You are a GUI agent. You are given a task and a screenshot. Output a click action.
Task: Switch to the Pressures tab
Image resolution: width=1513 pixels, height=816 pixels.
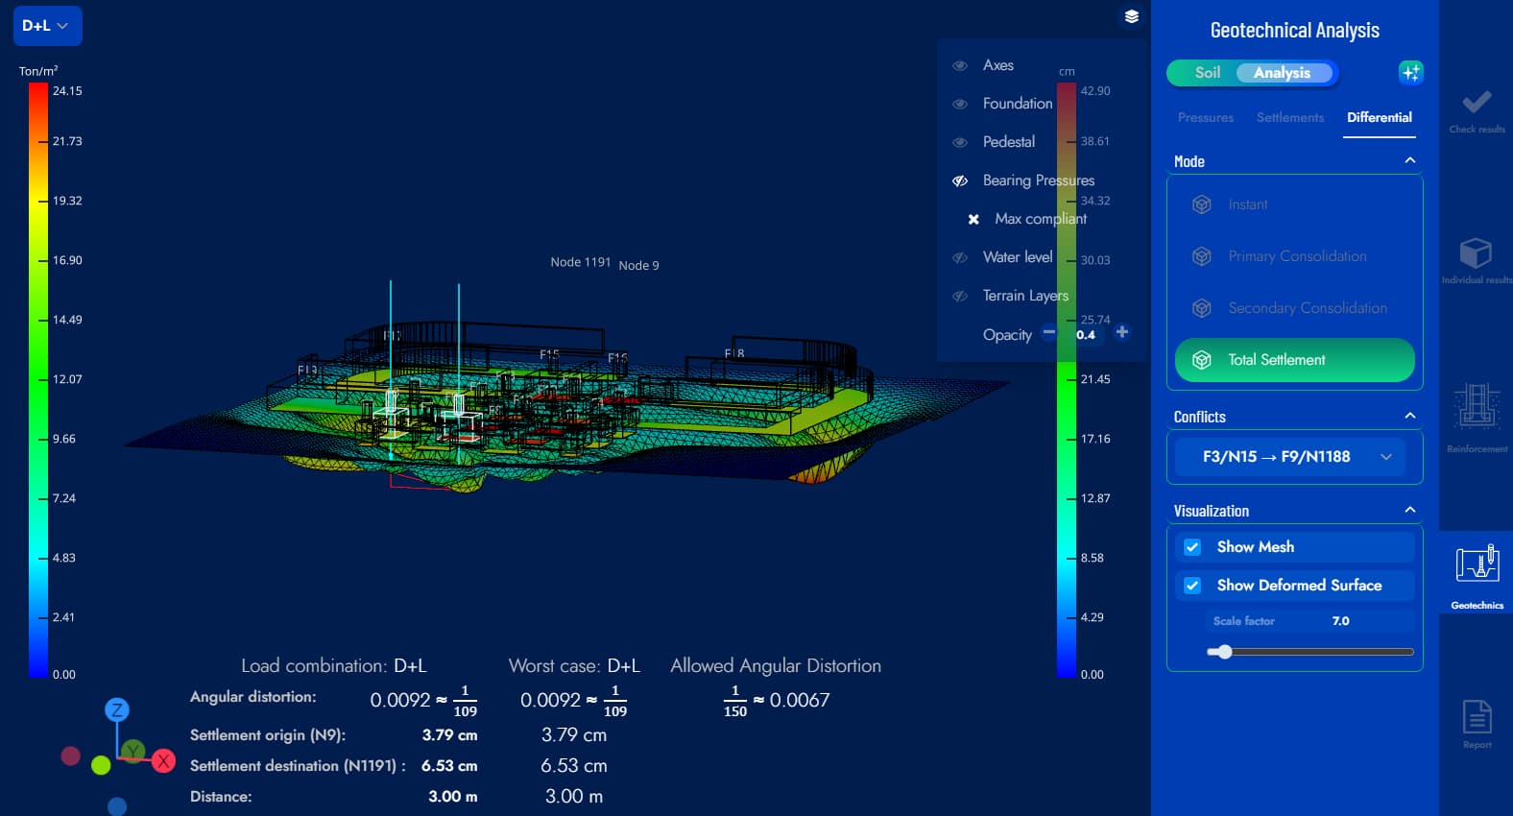(x=1205, y=117)
